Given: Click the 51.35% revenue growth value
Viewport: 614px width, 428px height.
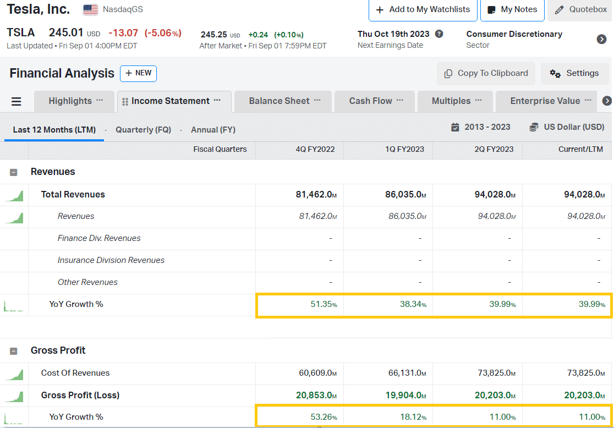Looking at the screenshot, I should pyautogui.click(x=324, y=304).
